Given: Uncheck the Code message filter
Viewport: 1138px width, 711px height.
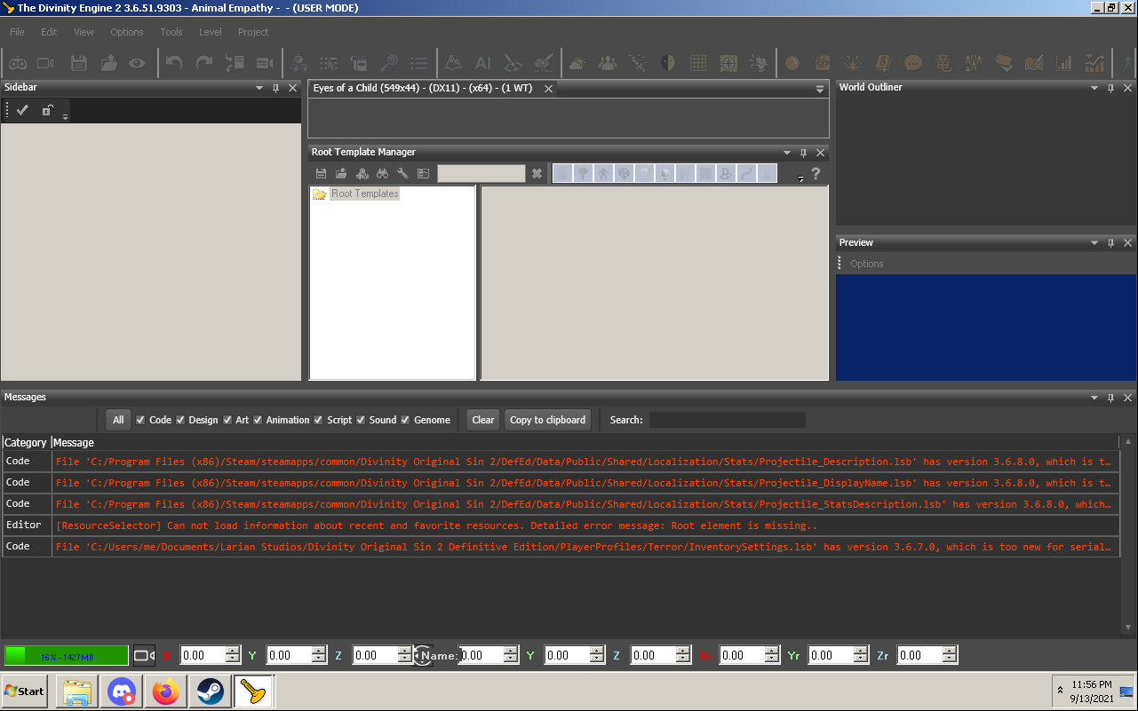Looking at the screenshot, I should pyautogui.click(x=140, y=420).
